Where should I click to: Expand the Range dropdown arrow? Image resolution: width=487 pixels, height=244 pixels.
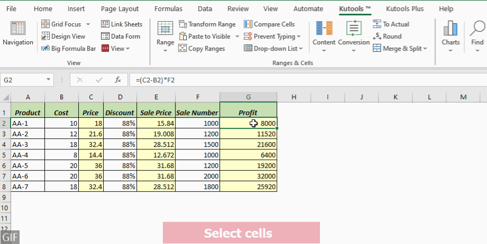click(x=165, y=50)
